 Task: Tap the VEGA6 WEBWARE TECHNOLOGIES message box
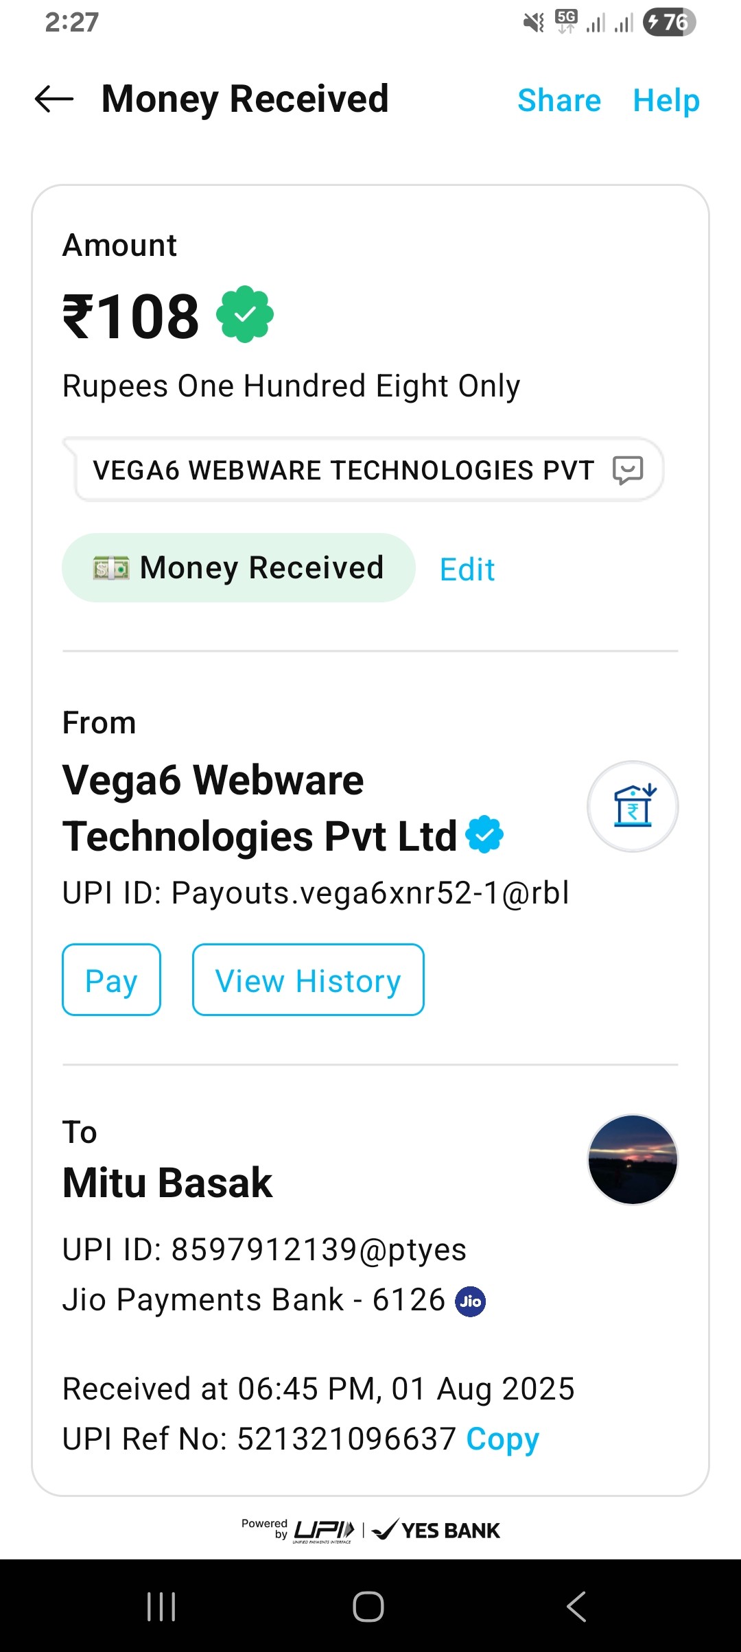click(x=343, y=471)
